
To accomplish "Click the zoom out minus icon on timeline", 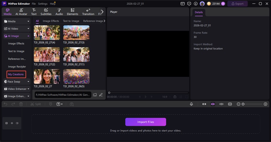I will pyautogui.click(x=238, y=104).
